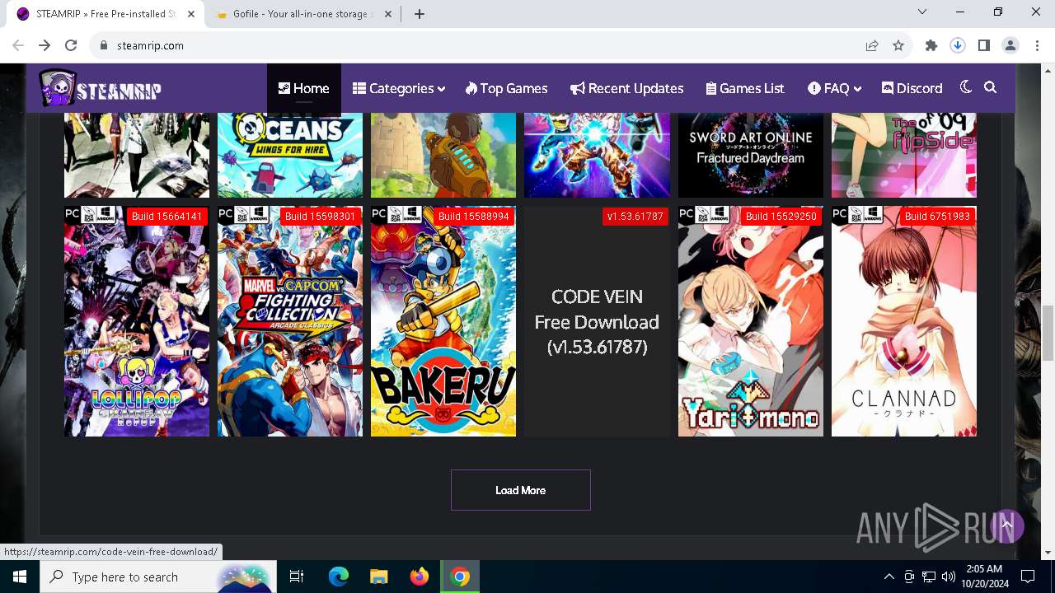Launch Microsoft Edge from taskbar

click(x=339, y=577)
